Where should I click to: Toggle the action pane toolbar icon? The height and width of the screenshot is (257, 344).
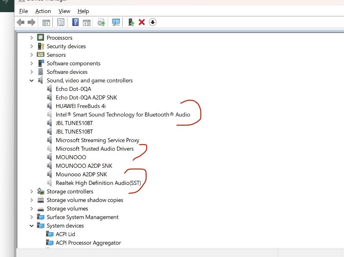pos(87,22)
